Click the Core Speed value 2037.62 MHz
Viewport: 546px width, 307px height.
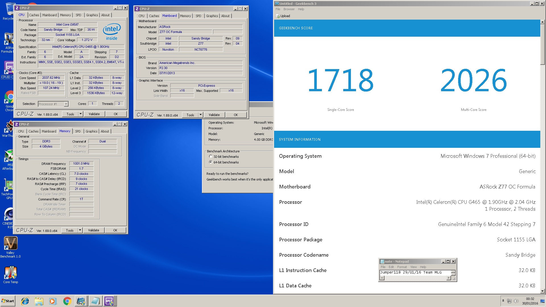click(x=51, y=78)
